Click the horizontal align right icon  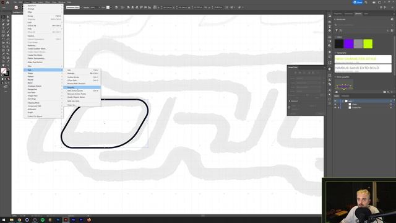(x=137, y=7)
